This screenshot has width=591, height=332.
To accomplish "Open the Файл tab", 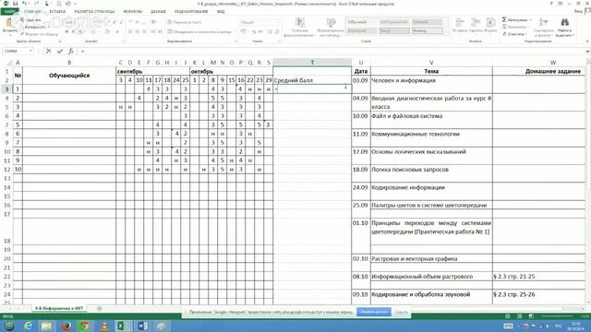I will pos(9,11).
